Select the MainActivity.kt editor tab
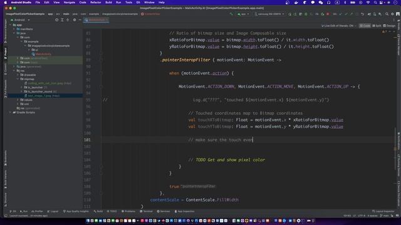Image resolution: width=401 pixels, height=225 pixels. pos(96,20)
